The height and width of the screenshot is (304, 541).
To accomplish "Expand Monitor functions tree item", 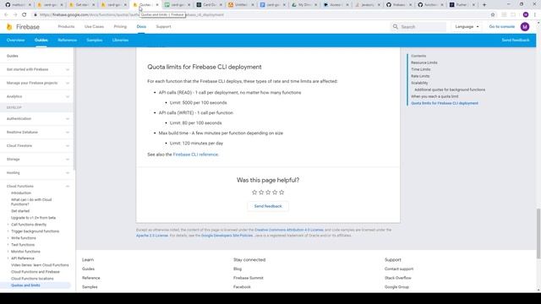I will point(8,252).
